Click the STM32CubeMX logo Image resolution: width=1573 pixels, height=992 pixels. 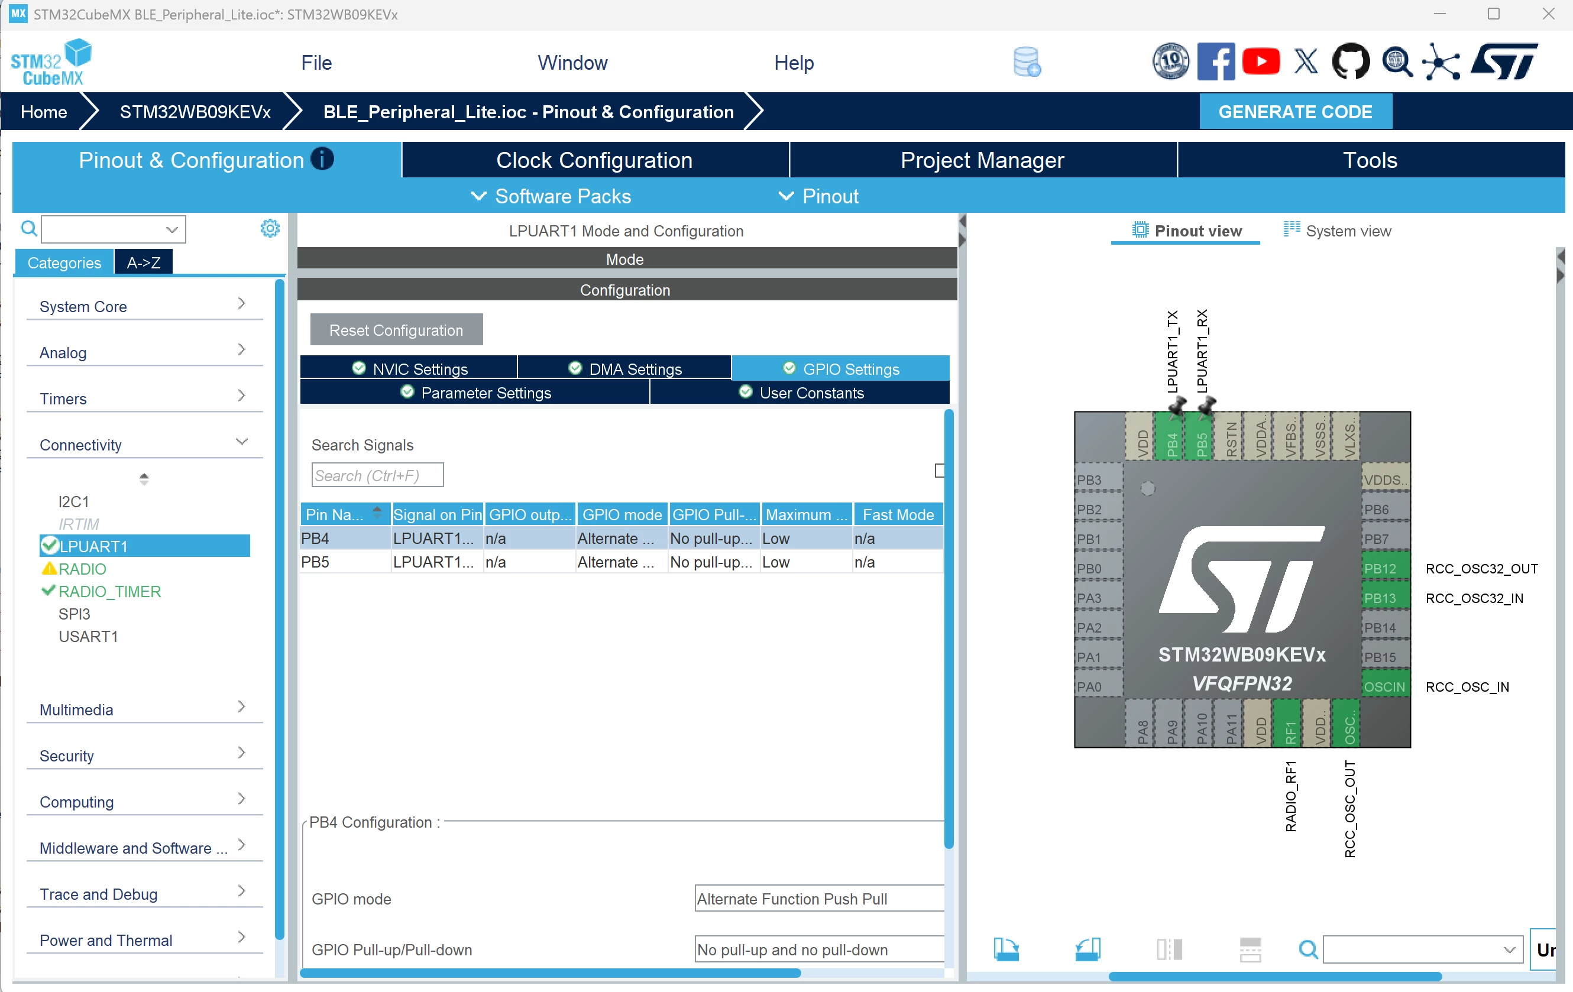[51, 63]
